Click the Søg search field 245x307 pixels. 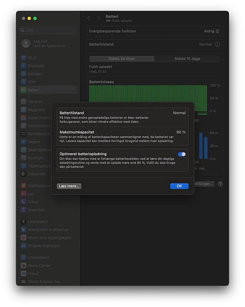point(49,30)
